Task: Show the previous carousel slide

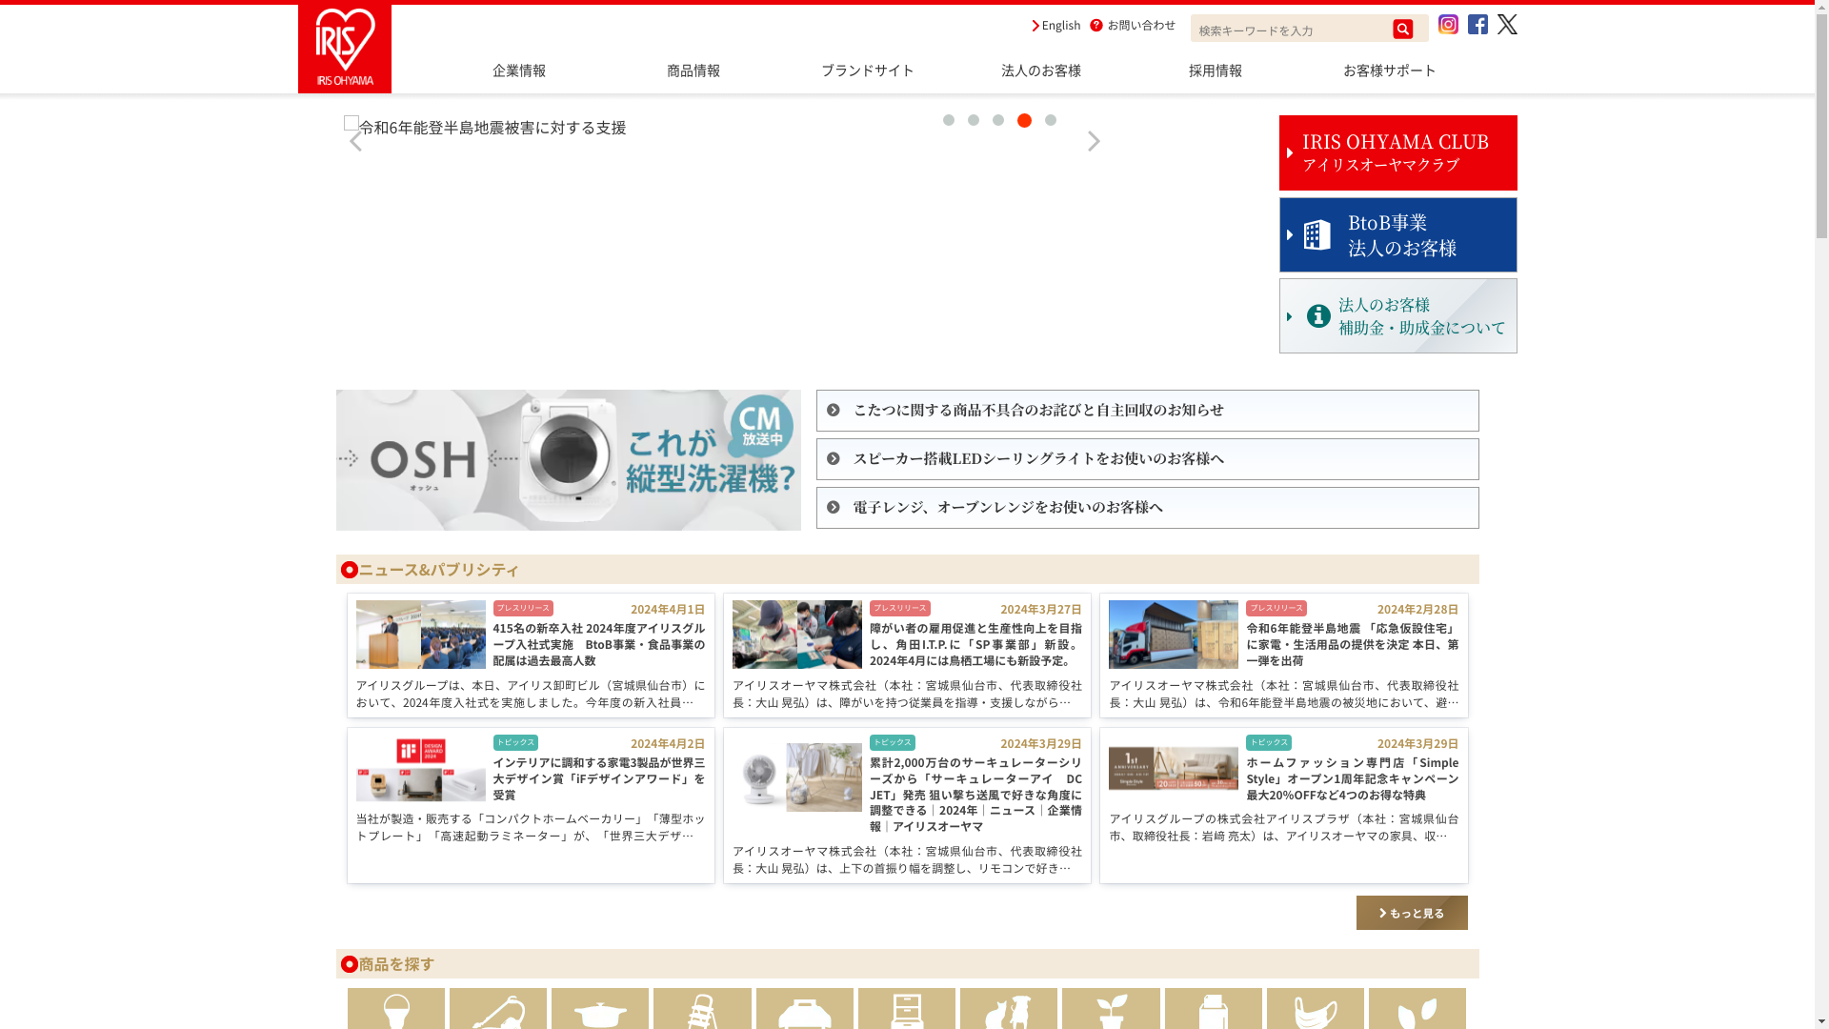Action: click(x=355, y=141)
